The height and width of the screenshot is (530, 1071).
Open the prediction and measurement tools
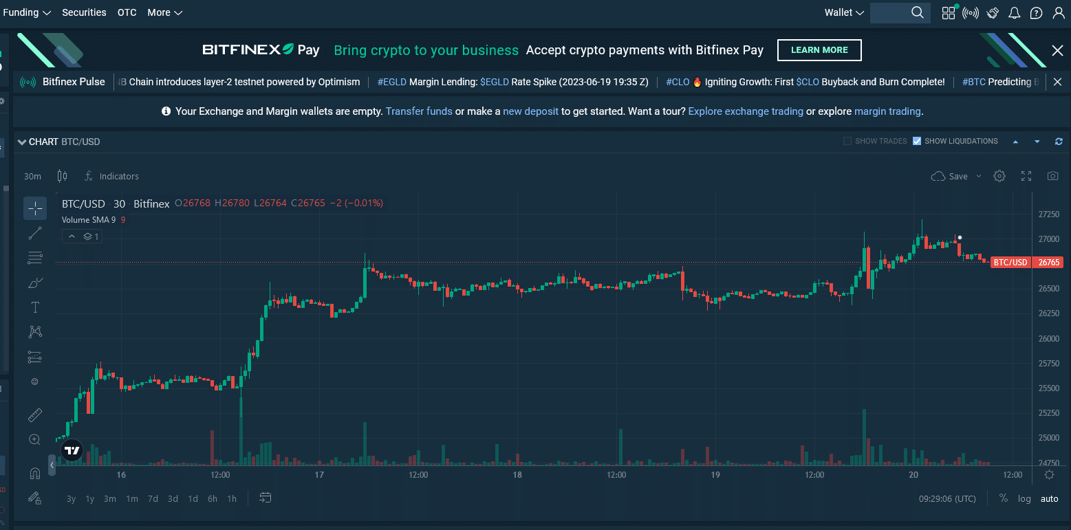[35, 357]
